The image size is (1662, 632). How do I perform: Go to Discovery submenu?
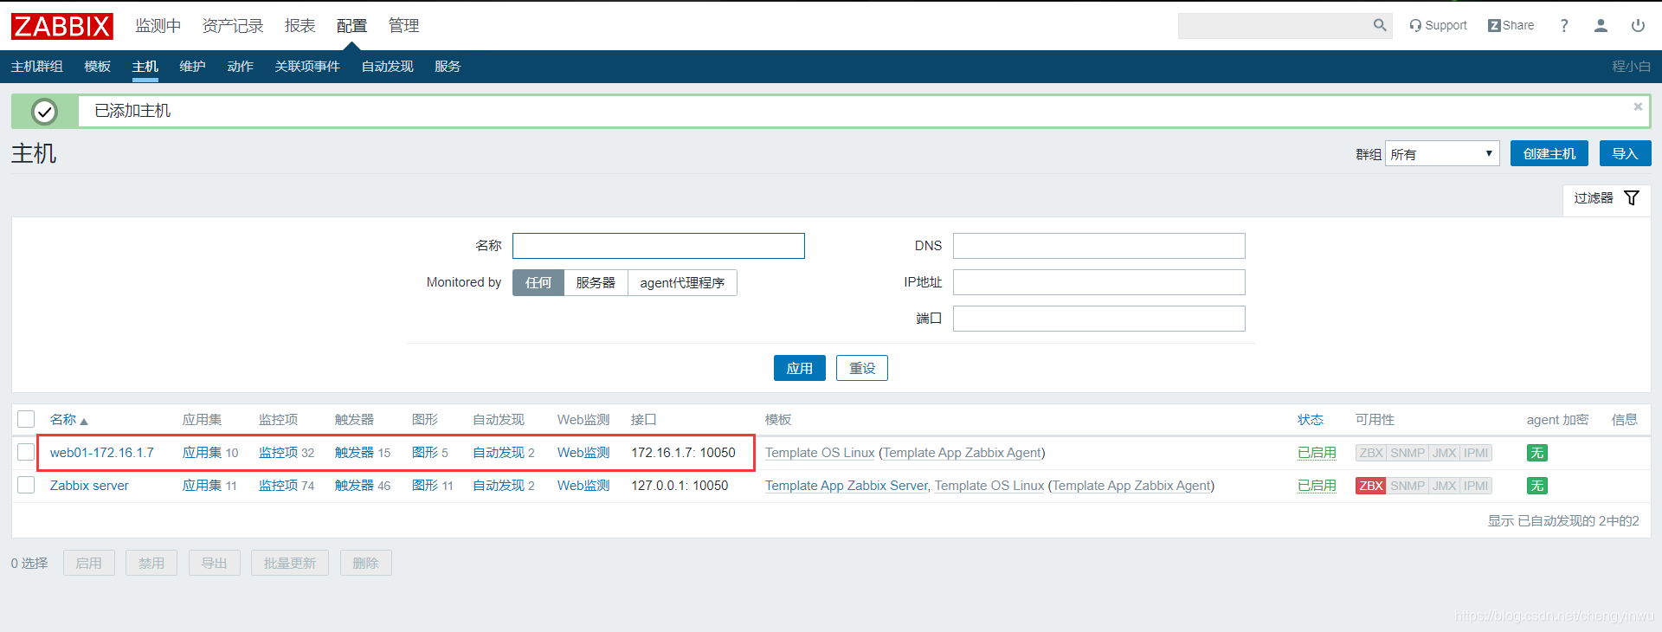pos(387,67)
